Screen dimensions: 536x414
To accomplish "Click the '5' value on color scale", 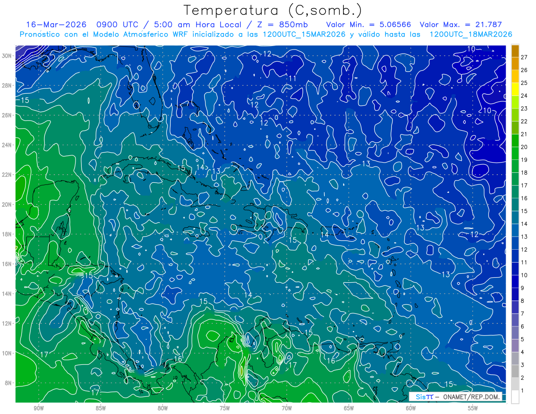I will 523,339.
